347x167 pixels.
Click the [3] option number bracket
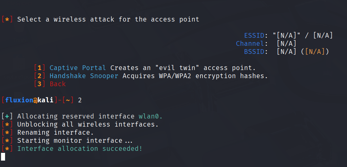39,84
